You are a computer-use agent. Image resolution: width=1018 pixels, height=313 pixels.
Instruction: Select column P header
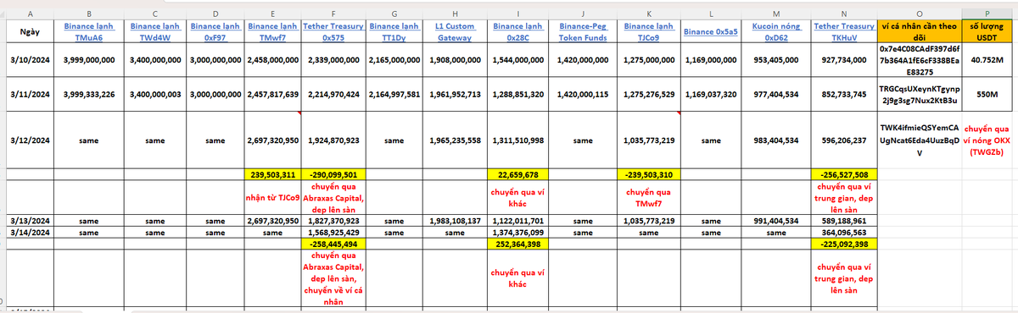987,14
